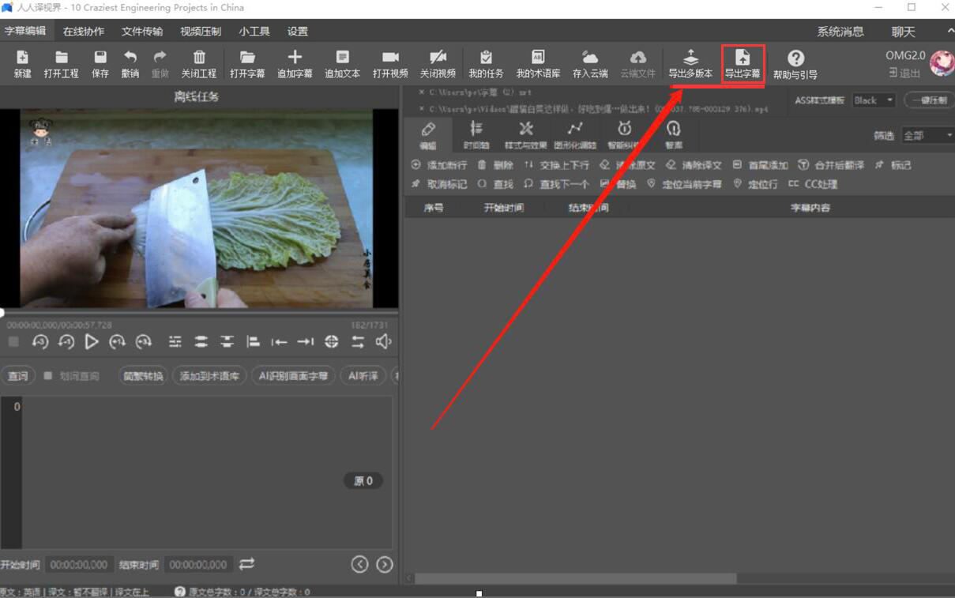The height and width of the screenshot is (598, 955).
Task: Expand the 筛选 全部 filter dropdown
Action: pos(927,136)
